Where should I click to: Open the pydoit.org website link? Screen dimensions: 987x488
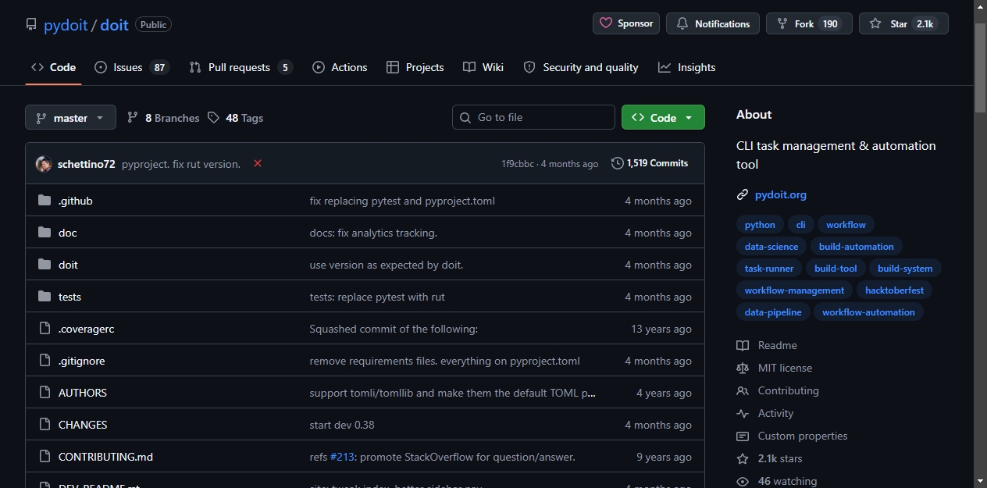pyautogui.click(x=781, y=194)
